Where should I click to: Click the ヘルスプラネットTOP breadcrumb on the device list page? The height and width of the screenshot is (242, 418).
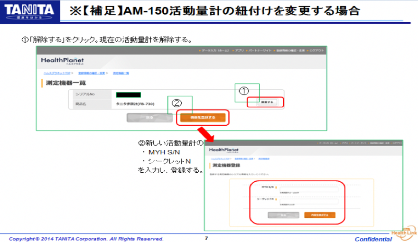pyautogui.click(x=56, y=73)
